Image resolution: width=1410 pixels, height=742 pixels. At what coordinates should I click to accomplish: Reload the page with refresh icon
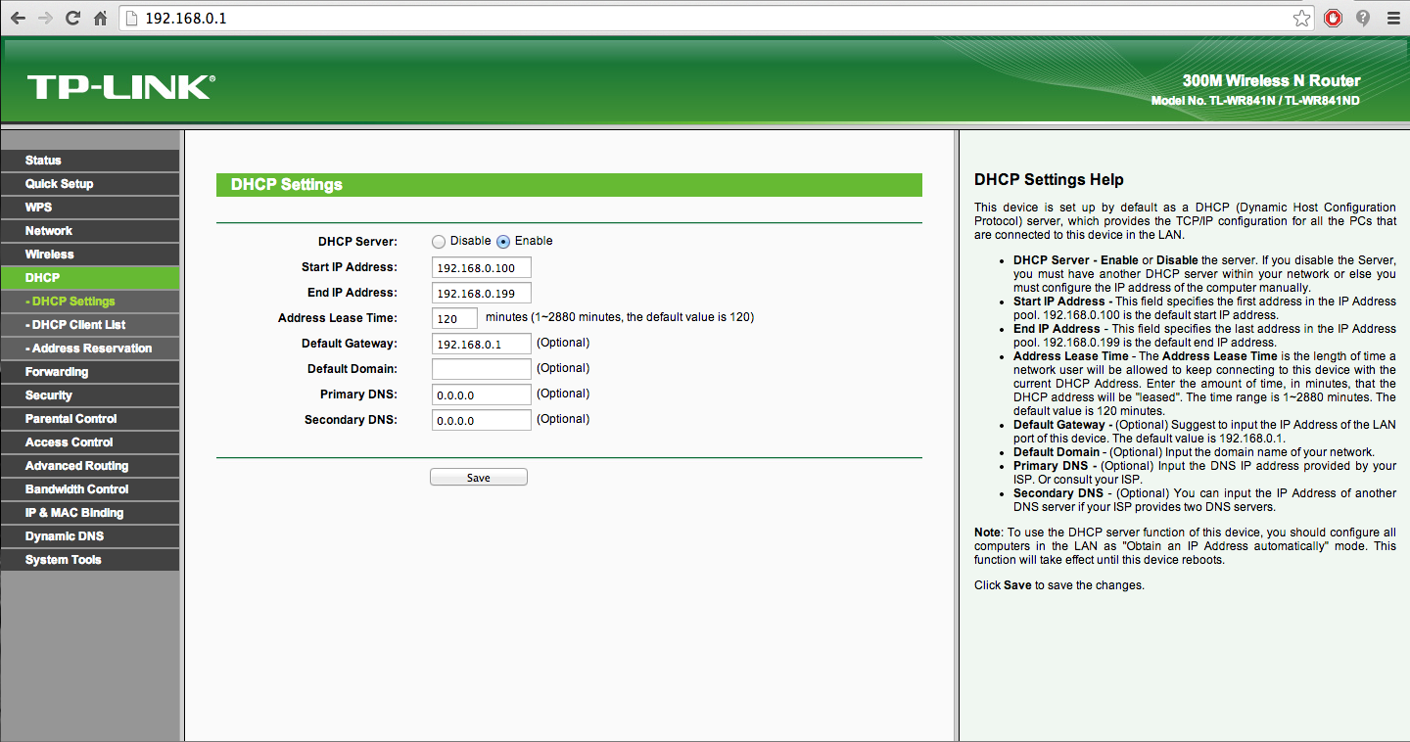pos(72,18)
